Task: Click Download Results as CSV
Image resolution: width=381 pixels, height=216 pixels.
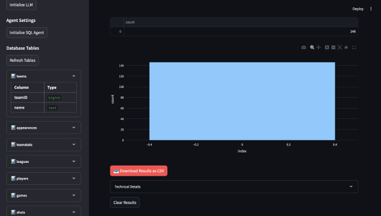Action: (139, 171)
